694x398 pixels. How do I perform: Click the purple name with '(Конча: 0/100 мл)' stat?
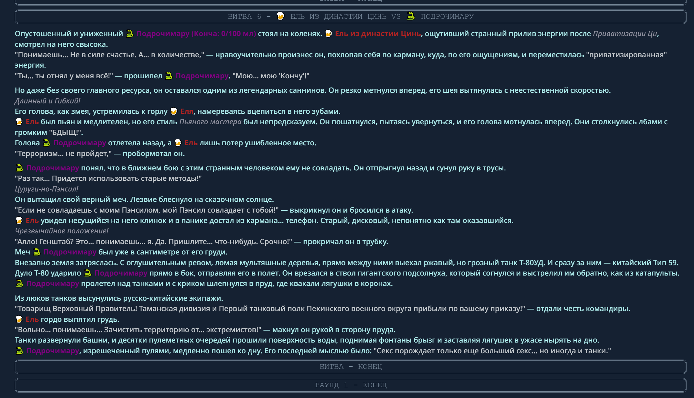[196, 34]
